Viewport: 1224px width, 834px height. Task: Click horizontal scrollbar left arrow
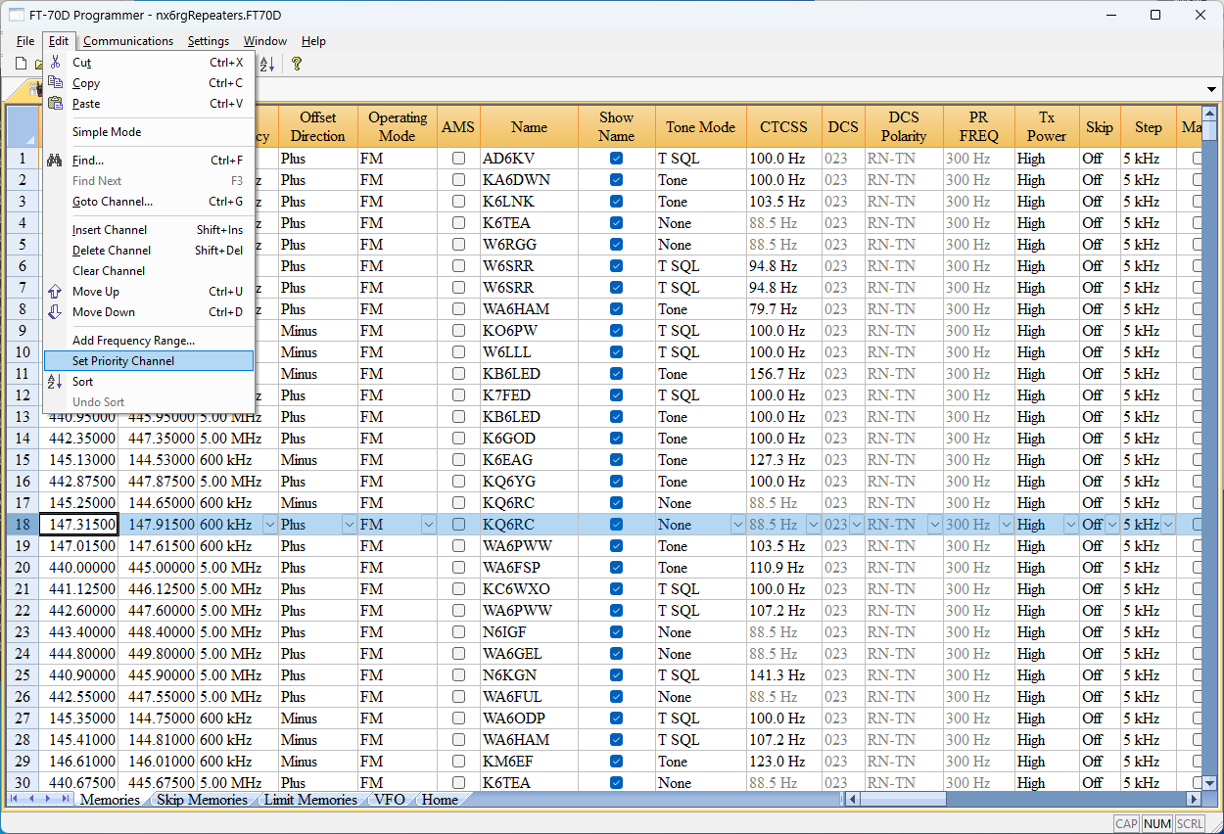854,800
